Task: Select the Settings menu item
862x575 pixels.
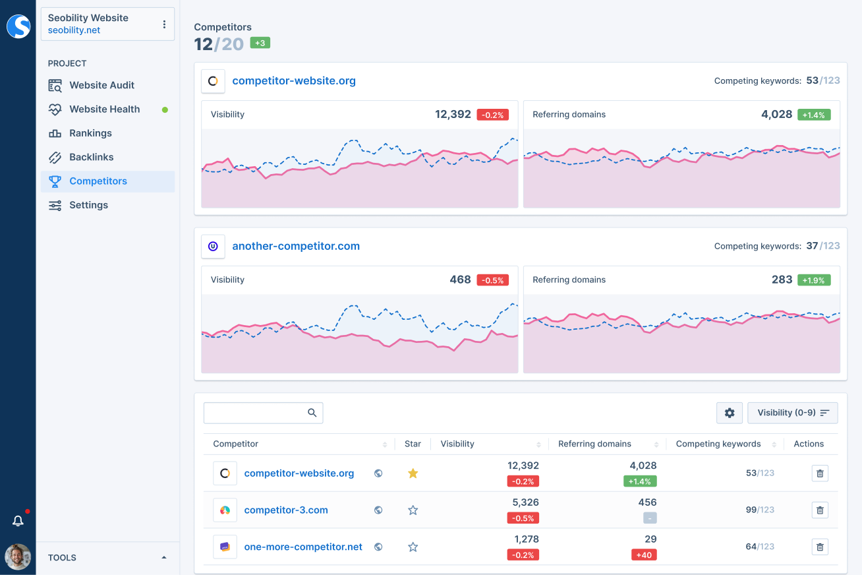Action: 88,205
